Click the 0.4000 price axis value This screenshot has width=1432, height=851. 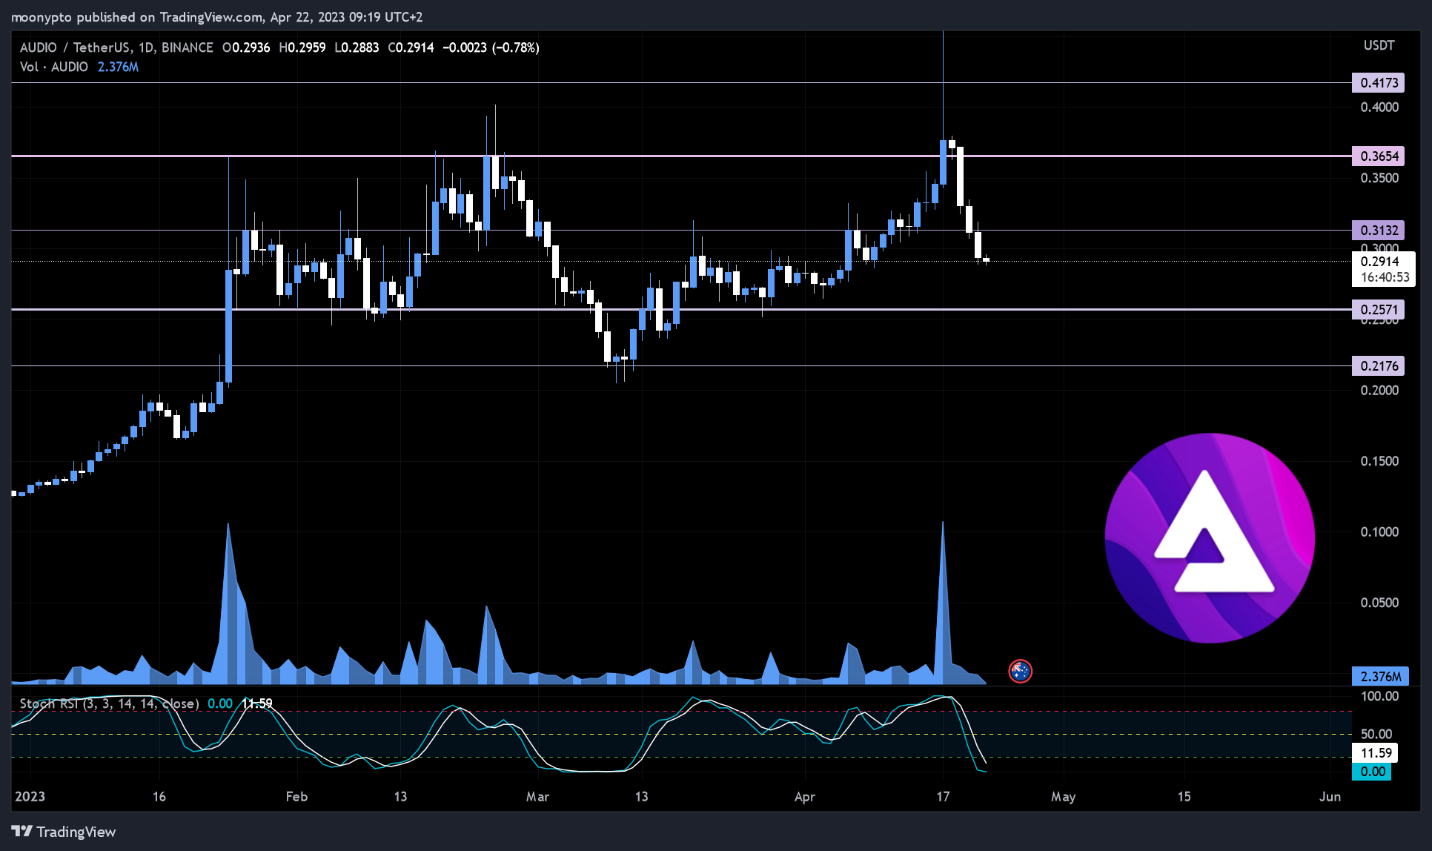pyautogui.click(x=1379, y=107)
